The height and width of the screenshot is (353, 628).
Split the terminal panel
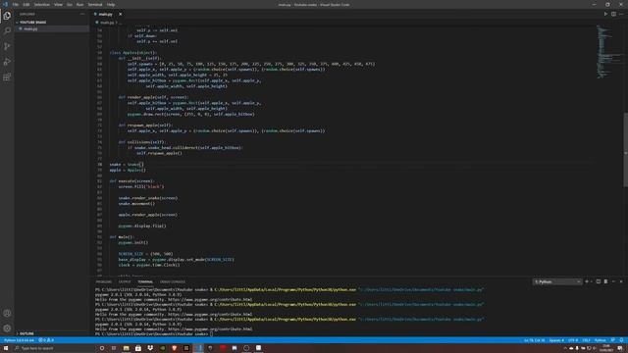coord(598,281)
